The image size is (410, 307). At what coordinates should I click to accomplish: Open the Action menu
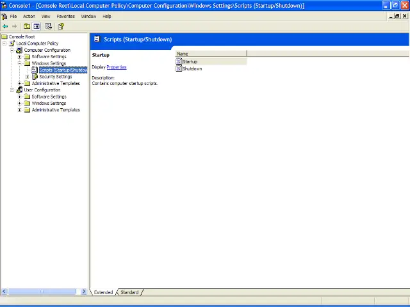point(29,16)
